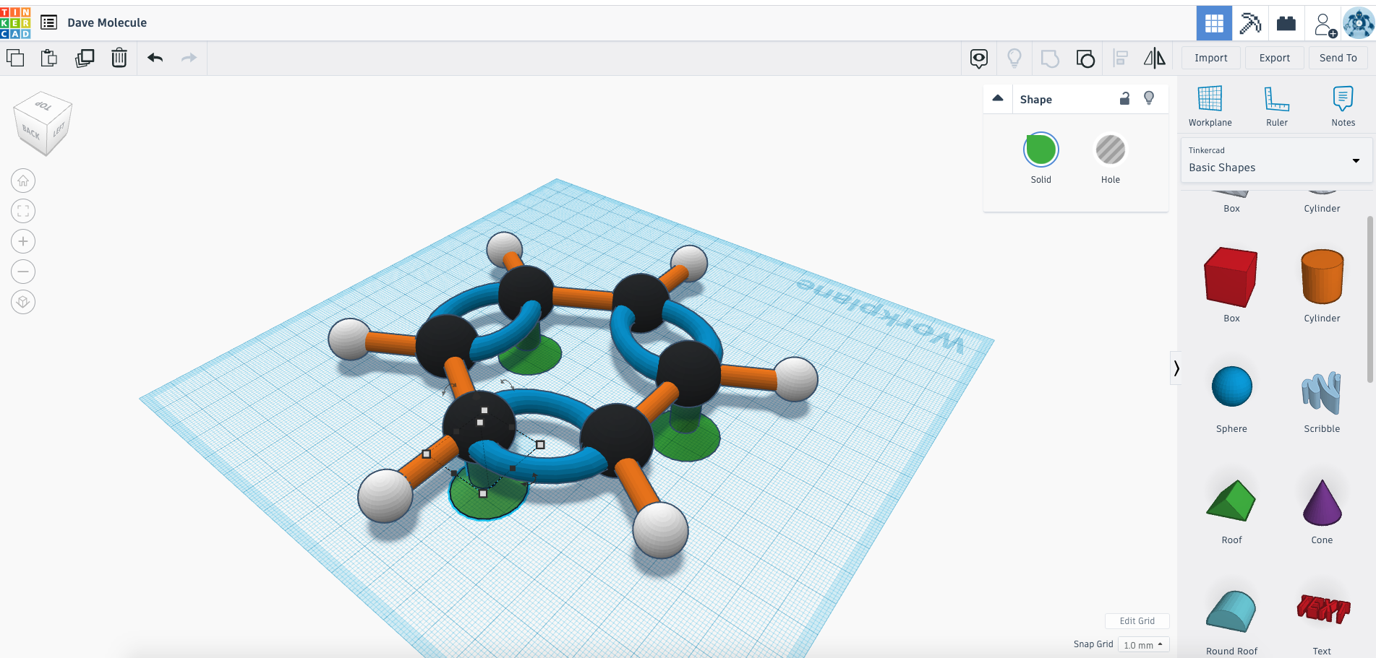Viewport: 1376px width, 658px height.
Task: Switch to the Blocks view tab
Action: 1249,23
